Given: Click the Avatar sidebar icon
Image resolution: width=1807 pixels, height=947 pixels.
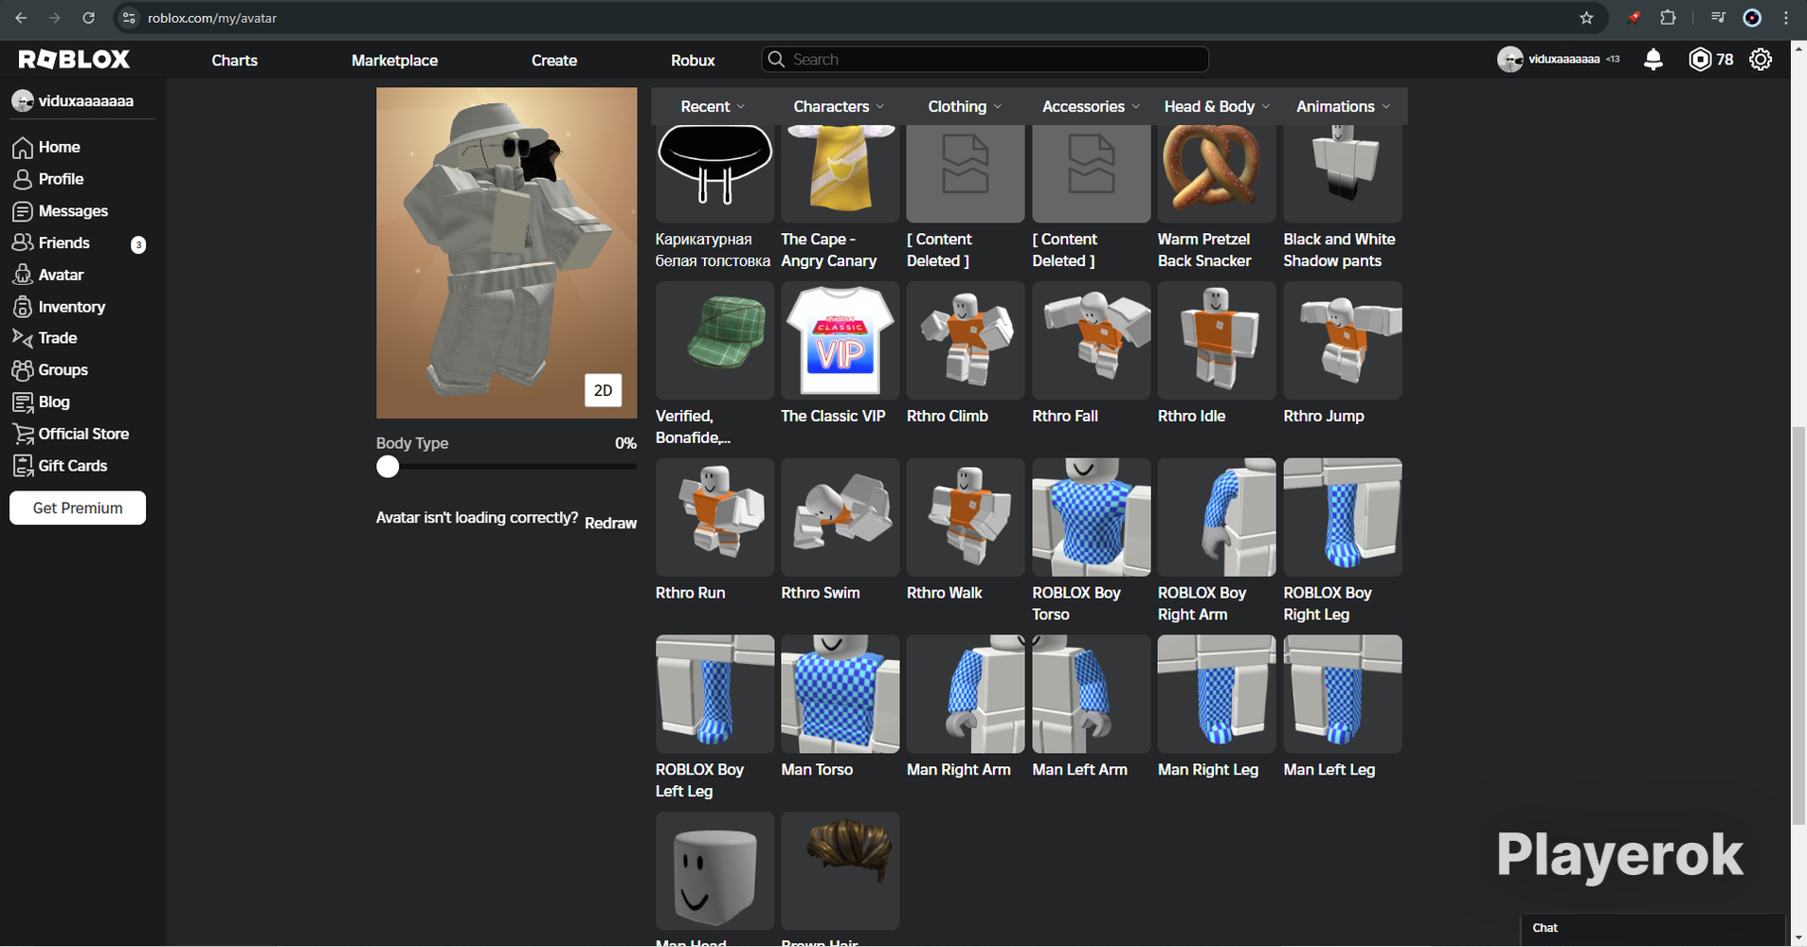Looking at the screenshot, I should click(23, 275).
